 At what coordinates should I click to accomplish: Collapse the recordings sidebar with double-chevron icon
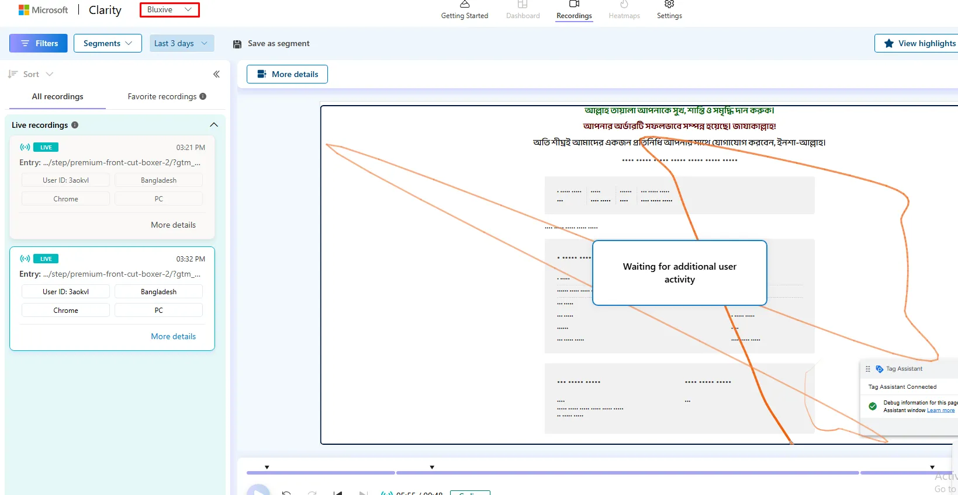coord(216,74)
